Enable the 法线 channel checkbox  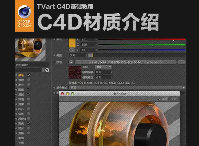point(29,113)
